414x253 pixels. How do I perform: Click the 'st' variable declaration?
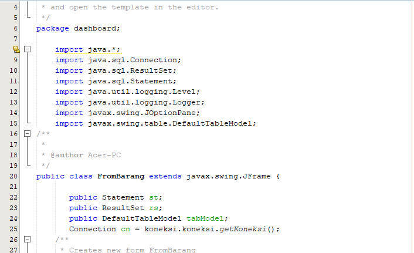(154, 197)
